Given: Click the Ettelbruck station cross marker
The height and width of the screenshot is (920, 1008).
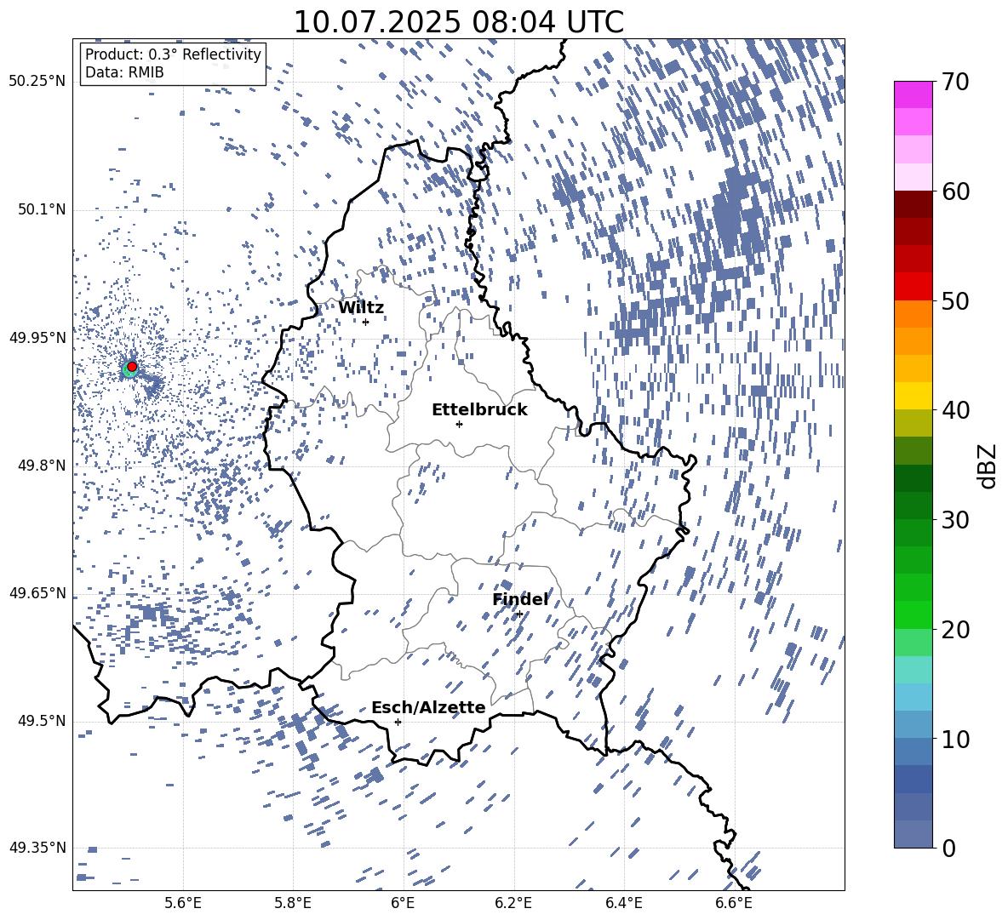Looking at the screenshot, I should pos(459,424).
